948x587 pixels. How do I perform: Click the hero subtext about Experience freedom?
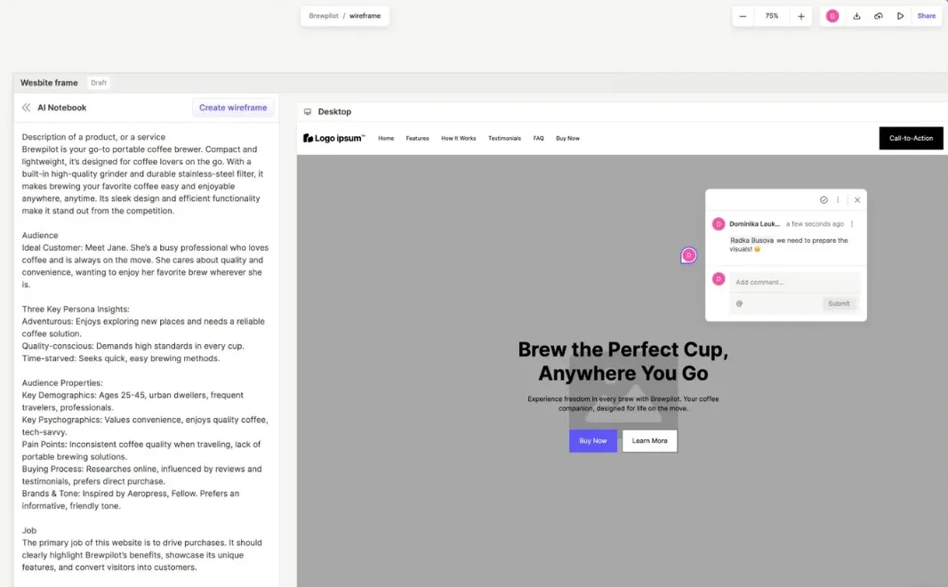(623, 404)
